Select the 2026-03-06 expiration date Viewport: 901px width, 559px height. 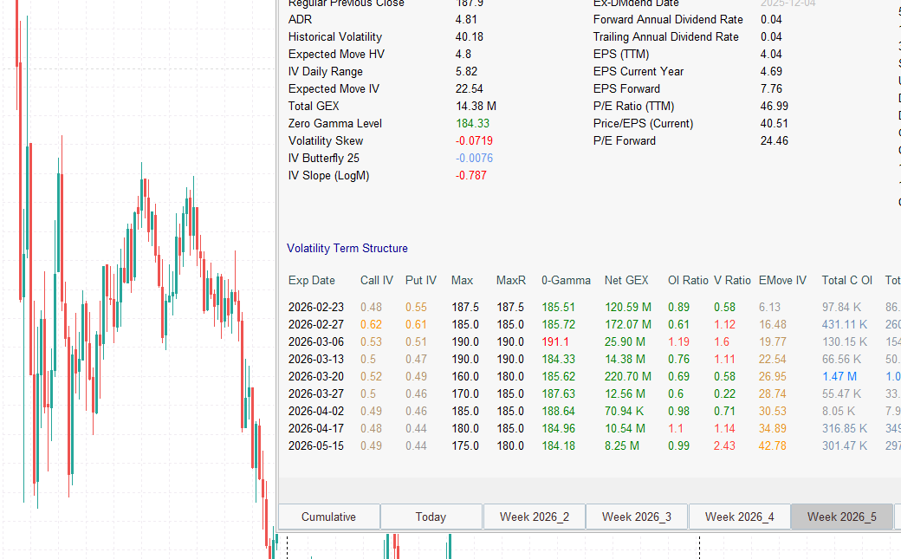[x=316, y=341]
